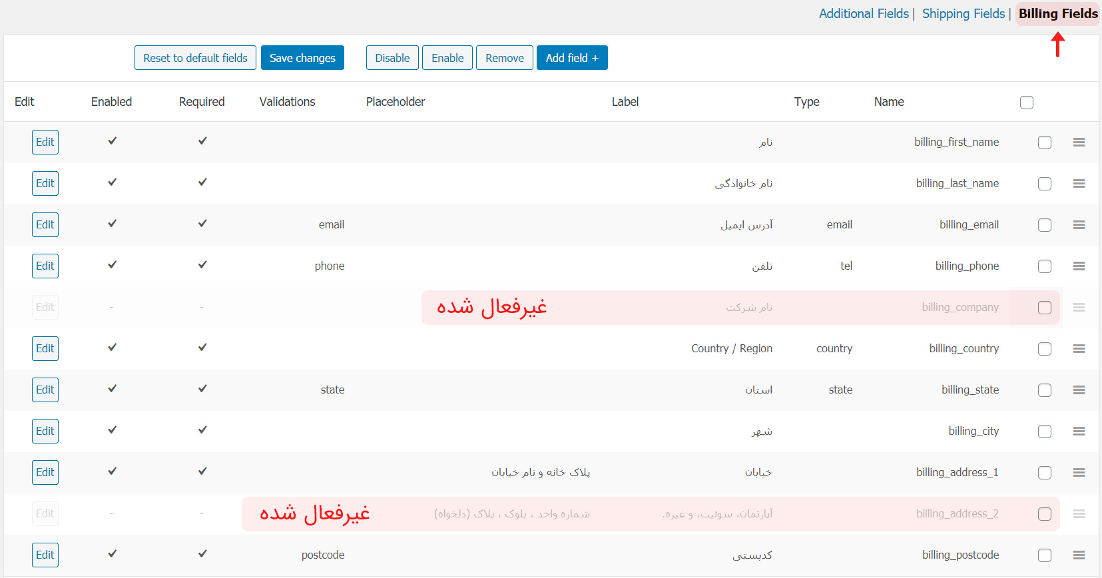The image size is (1102, 578).
Task: Click the Country / Region label text
Action: (x=732, y=349)
